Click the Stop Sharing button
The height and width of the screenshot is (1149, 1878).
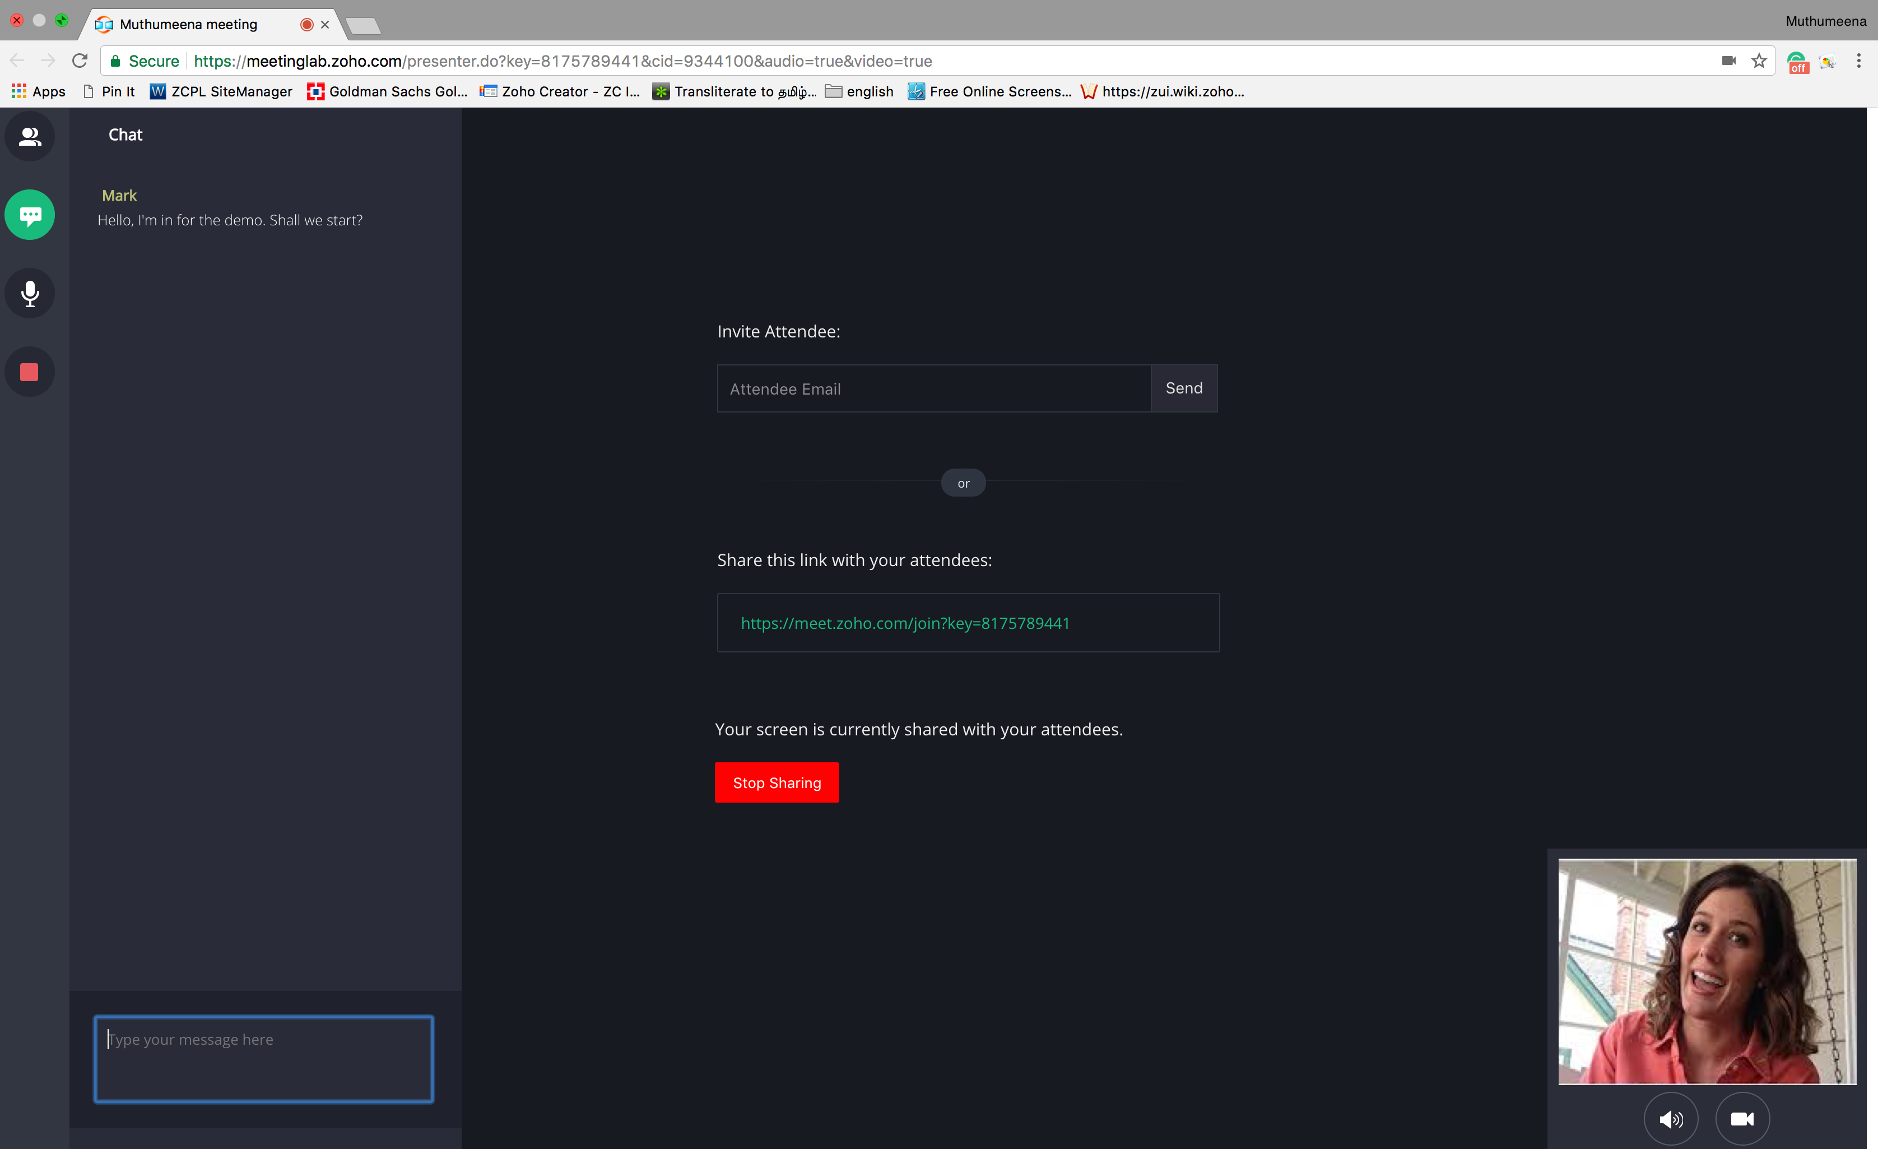click(777, 782)
